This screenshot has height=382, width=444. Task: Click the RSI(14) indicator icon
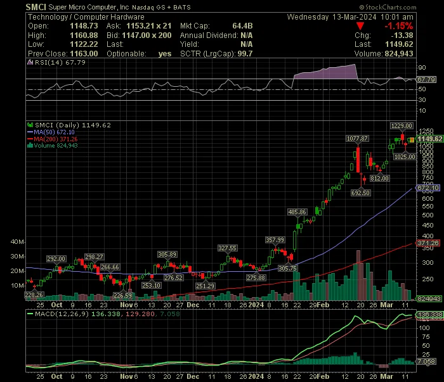tap(30, 62)
